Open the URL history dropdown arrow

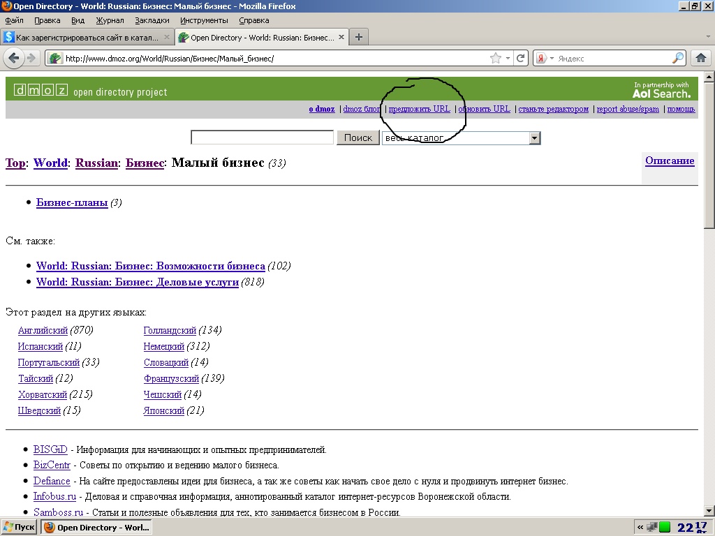[508, 59]
